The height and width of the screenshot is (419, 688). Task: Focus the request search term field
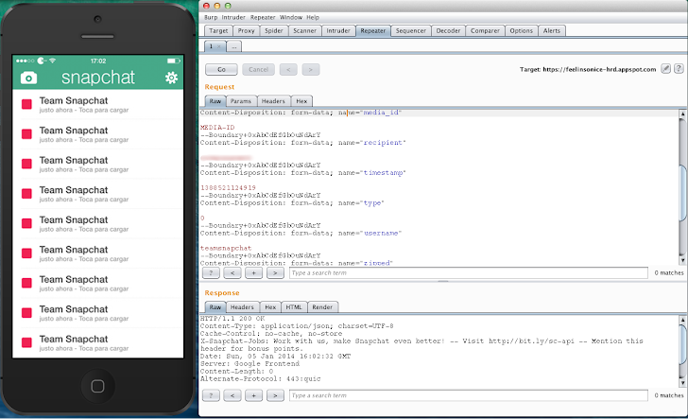pos(468,272)
